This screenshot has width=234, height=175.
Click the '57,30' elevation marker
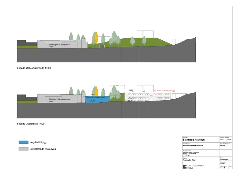click(x=130, y=98)
